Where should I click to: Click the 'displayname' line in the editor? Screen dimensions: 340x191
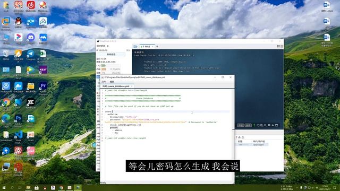click(123, 117)
